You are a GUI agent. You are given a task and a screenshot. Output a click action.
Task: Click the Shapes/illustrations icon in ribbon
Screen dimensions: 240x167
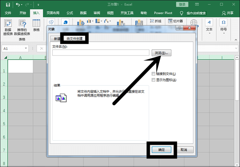[x=51, y=22]
